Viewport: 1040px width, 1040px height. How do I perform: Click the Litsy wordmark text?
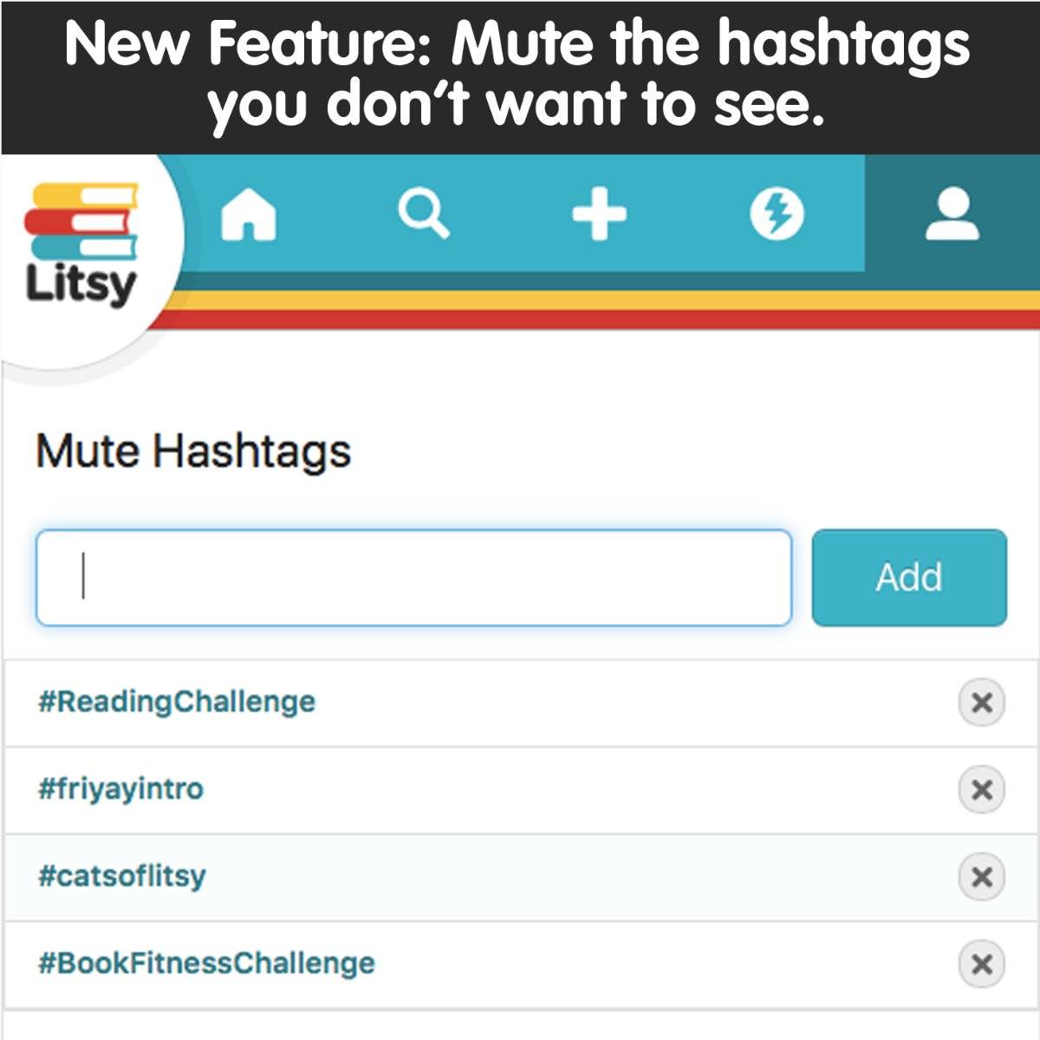point(81,283)
